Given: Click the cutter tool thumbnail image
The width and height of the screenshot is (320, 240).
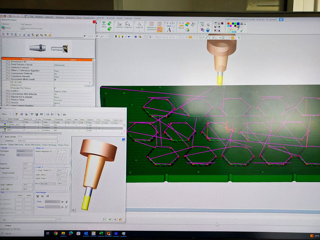Looking at the screenshot, I should coord(60,48).
